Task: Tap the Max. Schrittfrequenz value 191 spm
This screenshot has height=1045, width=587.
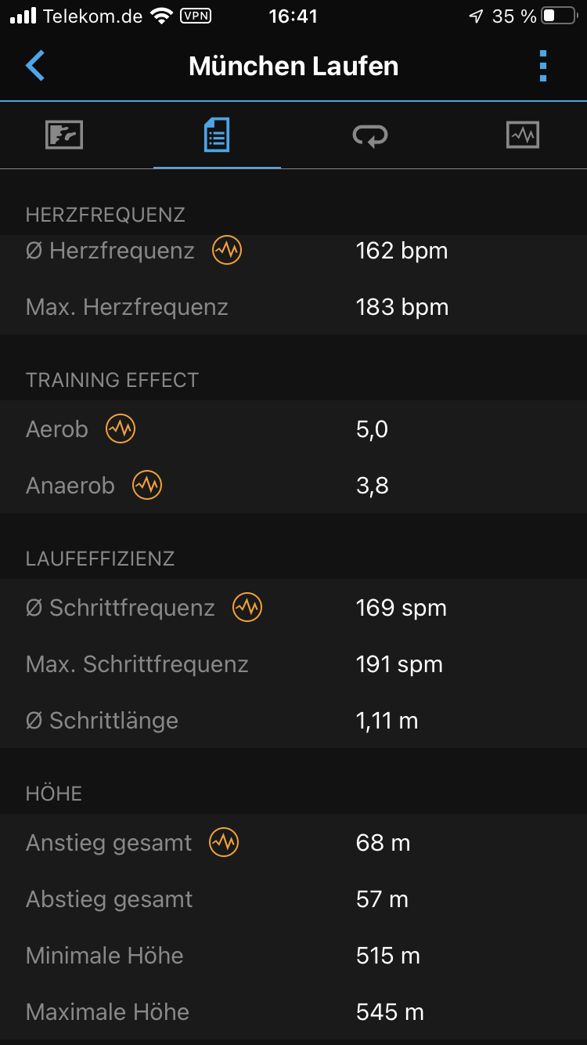Action: click(x=399, y=664)
